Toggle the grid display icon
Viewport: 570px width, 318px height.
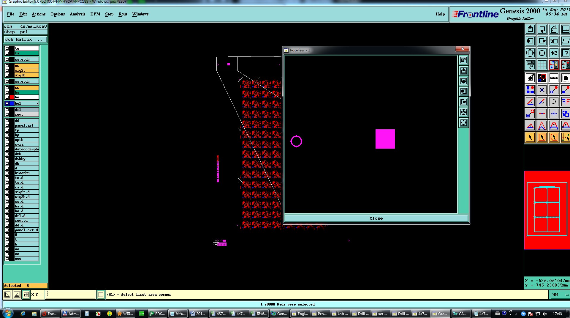[x=542, y=65]
